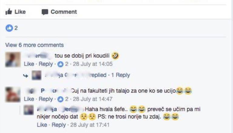233x133 pixels.
Task: Click the avatar on the 'Haha hvala šefe' reply
Action: [29, 110]
